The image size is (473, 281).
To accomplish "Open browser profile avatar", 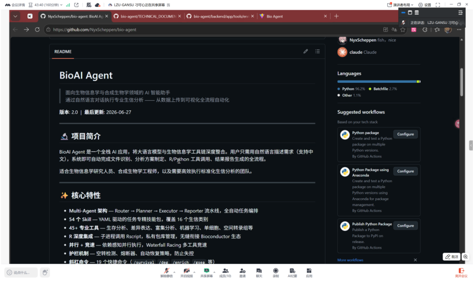I will pyautogui.click(x=448, y=29).
